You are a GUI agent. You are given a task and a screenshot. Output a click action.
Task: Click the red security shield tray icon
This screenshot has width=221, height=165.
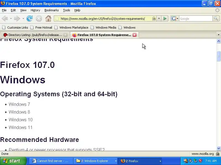[201, 161]
